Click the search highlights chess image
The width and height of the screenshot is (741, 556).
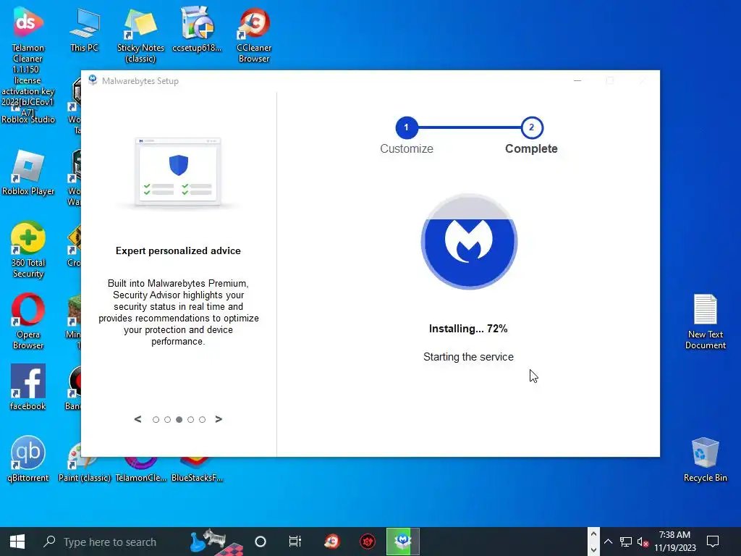(x=216, y=542)
